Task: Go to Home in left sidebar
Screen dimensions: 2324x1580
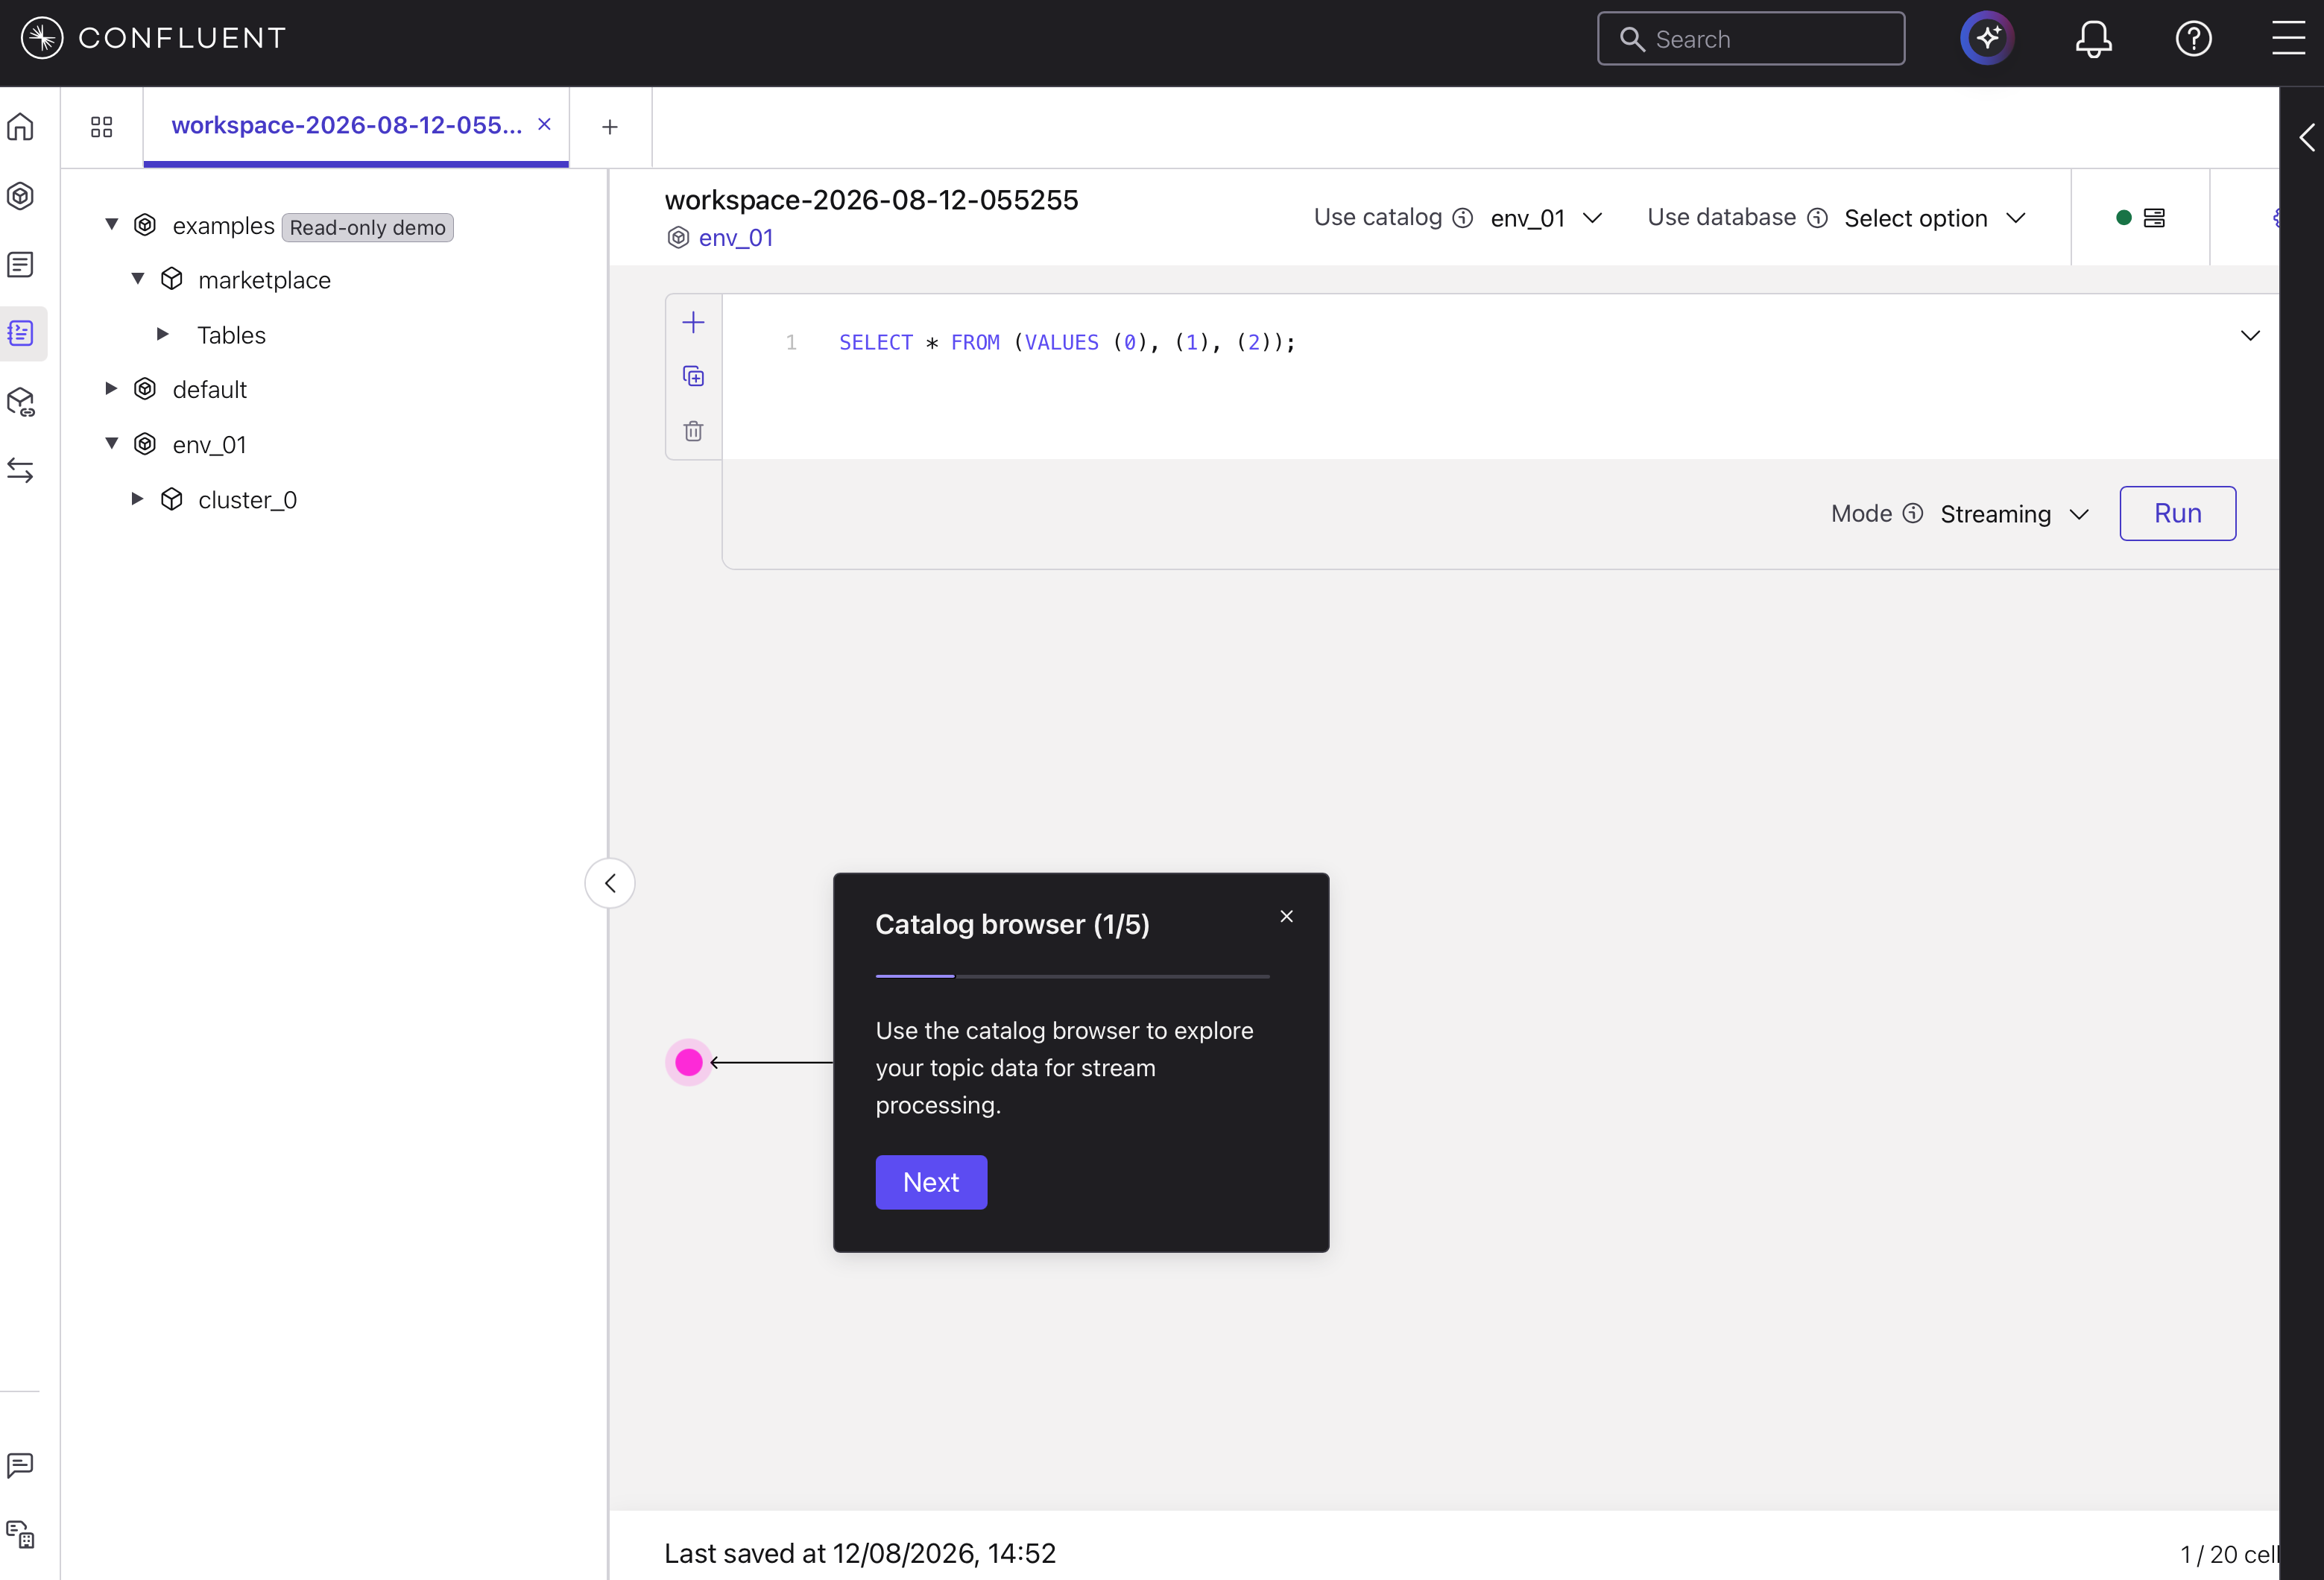Action: click(21, 127)
